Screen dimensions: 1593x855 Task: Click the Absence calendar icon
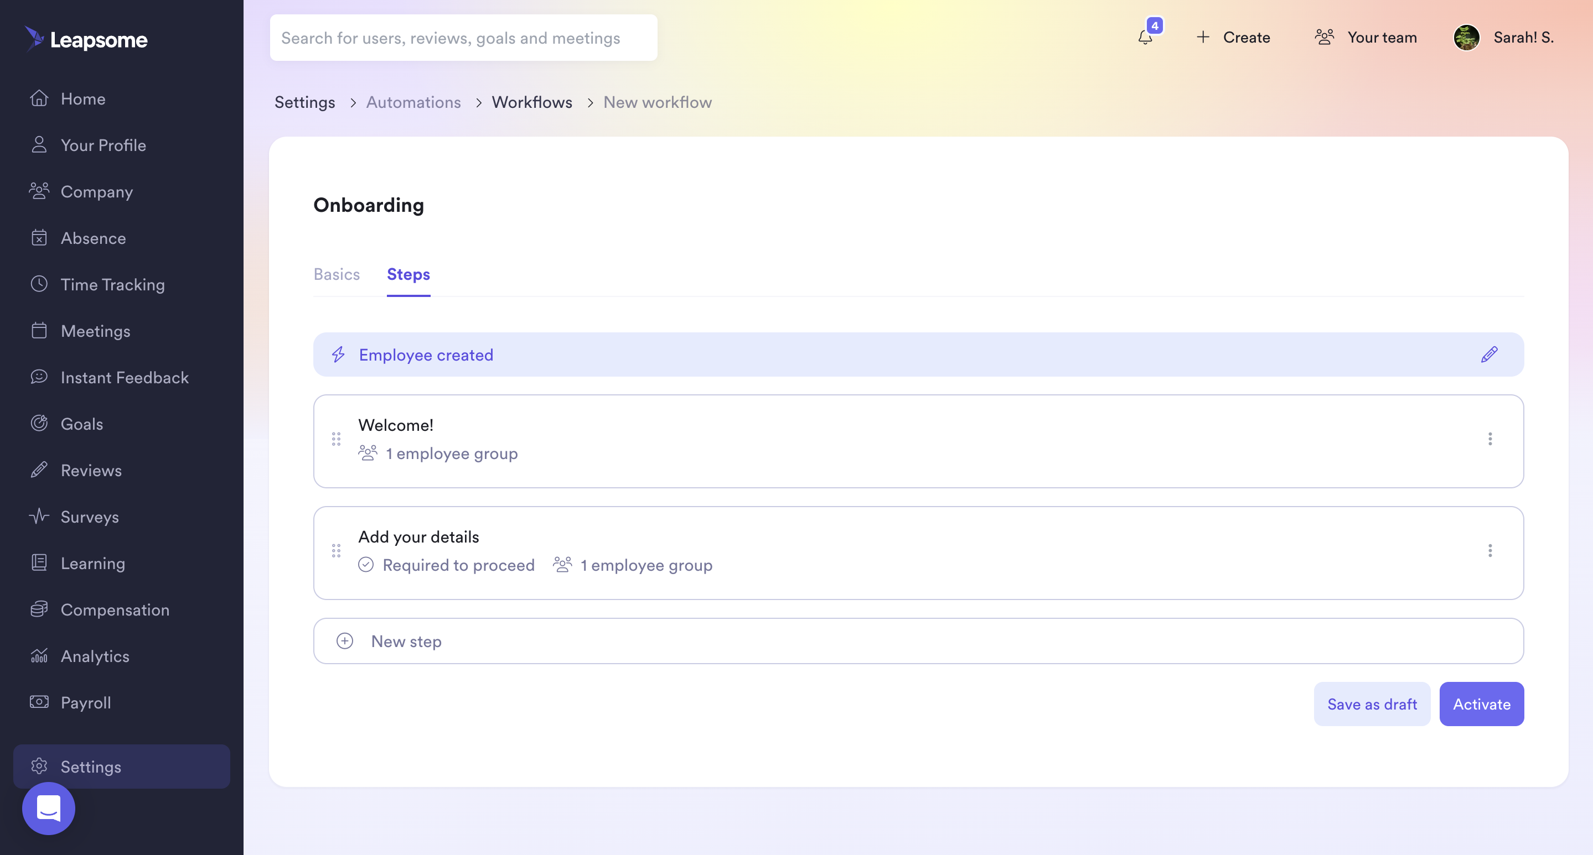click(39, 238)
